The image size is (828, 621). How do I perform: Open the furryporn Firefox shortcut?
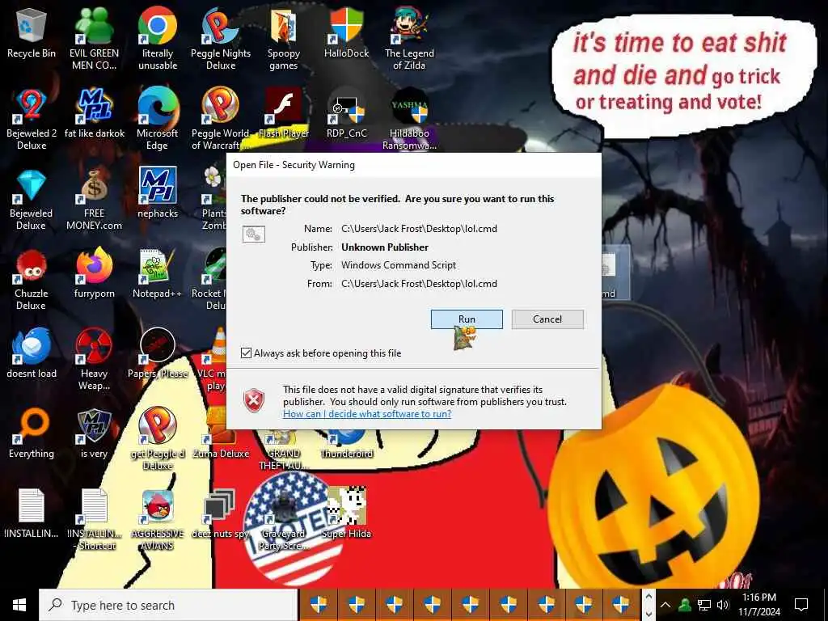coord(95,274)
